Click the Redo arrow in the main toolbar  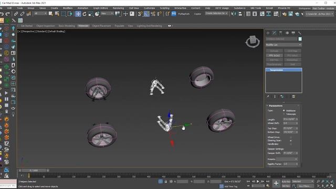point(8,14)
